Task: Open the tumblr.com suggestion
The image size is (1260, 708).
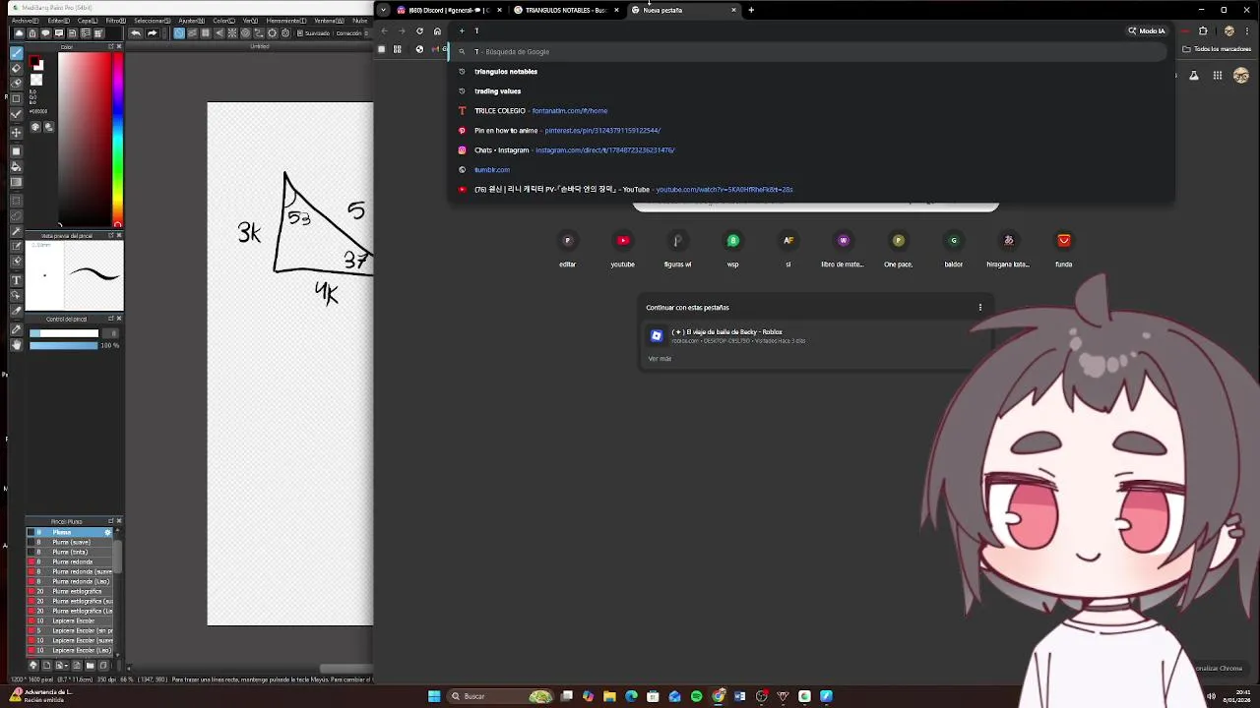Action: coord(811,170)
